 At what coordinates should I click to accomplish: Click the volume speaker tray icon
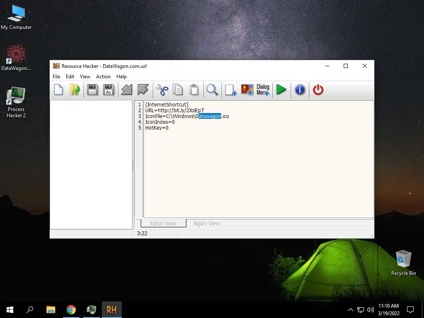(371, 310)
